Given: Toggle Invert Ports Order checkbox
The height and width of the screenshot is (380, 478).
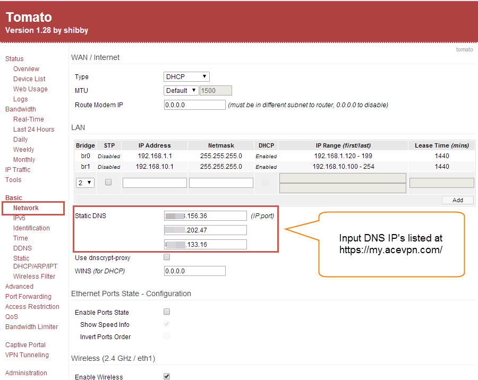Looking at the screenshot, I should tap(167, 336).
